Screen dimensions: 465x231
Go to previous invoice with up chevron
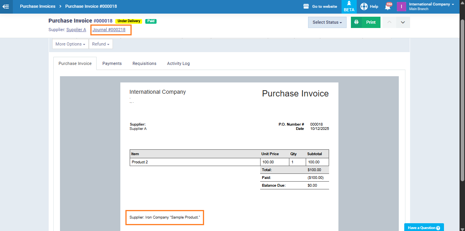pyautogui.click(x=389, y=23)
